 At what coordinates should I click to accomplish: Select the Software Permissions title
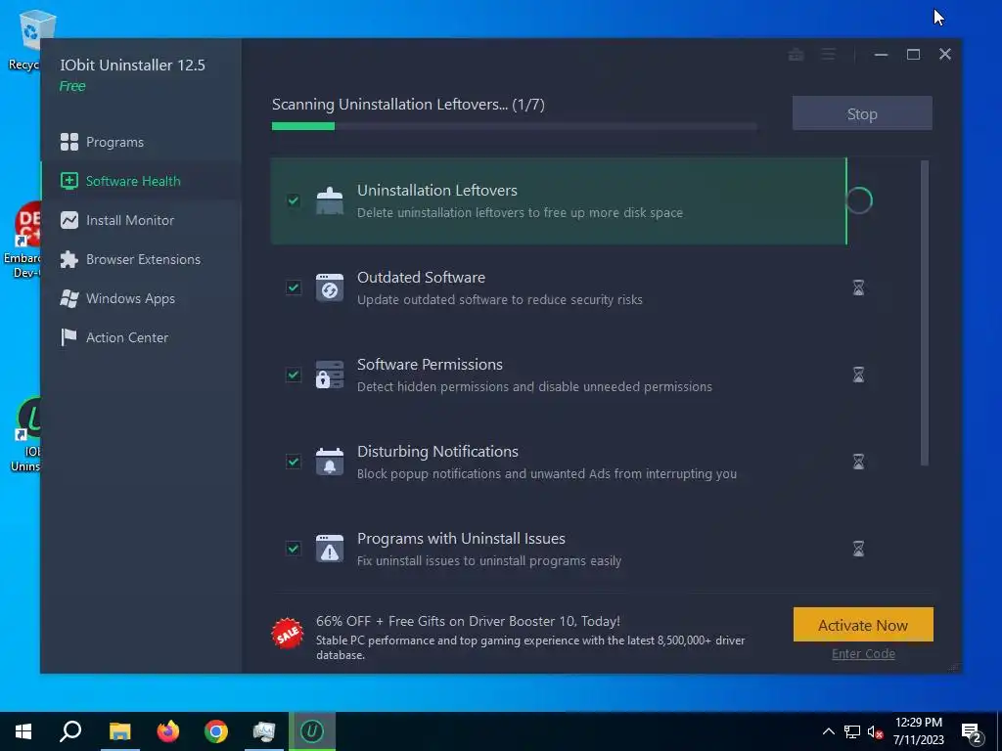point(430,364)
